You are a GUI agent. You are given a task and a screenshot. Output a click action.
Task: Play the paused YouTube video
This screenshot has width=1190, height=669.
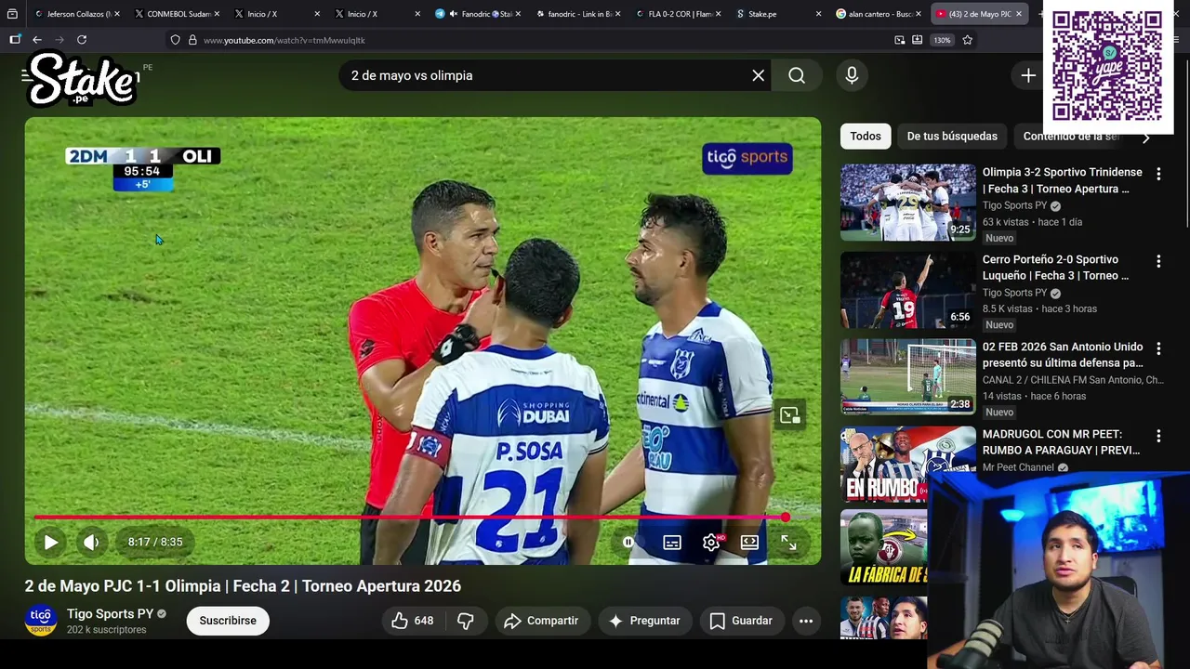click(x=51, y=542)
